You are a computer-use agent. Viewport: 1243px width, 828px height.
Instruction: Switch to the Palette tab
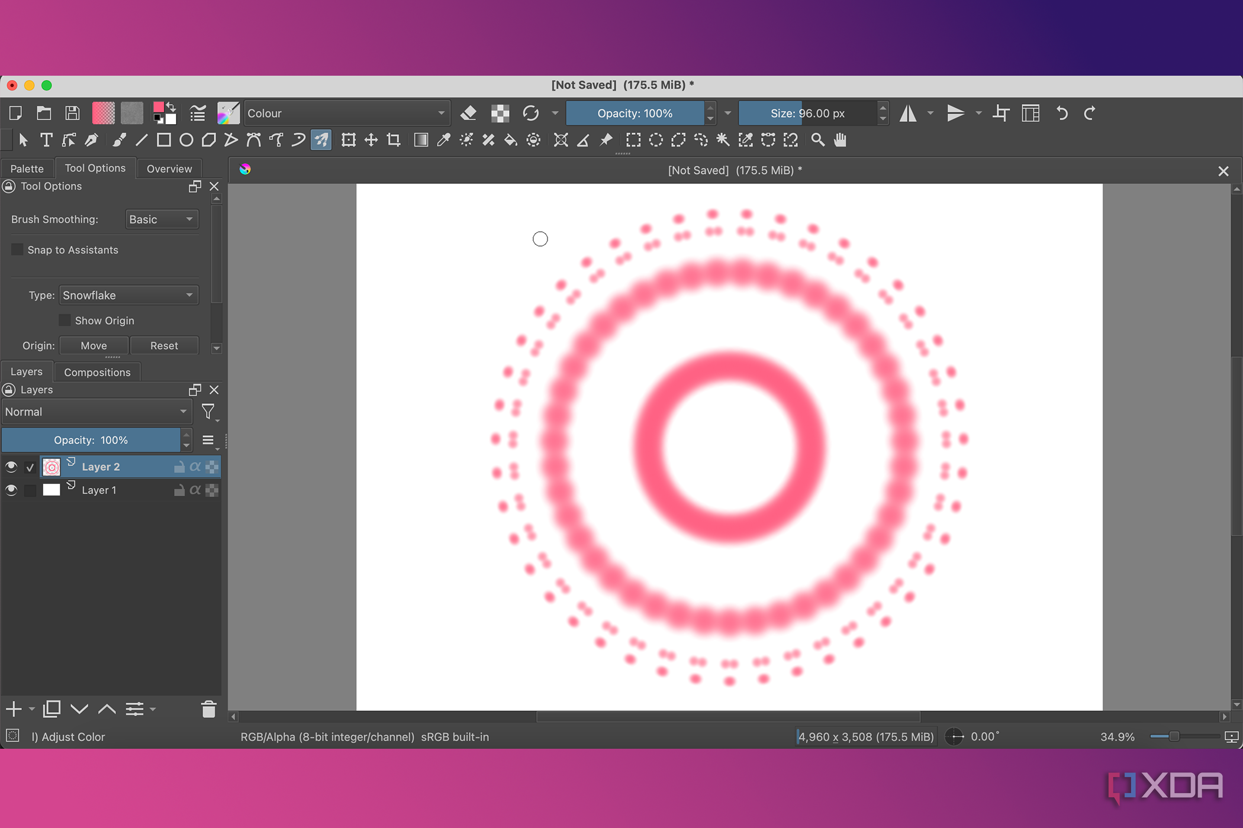coord(27,169)
